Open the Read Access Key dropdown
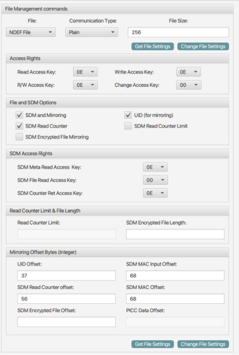Viewport: 239px width, 355px height. point(85,72)
